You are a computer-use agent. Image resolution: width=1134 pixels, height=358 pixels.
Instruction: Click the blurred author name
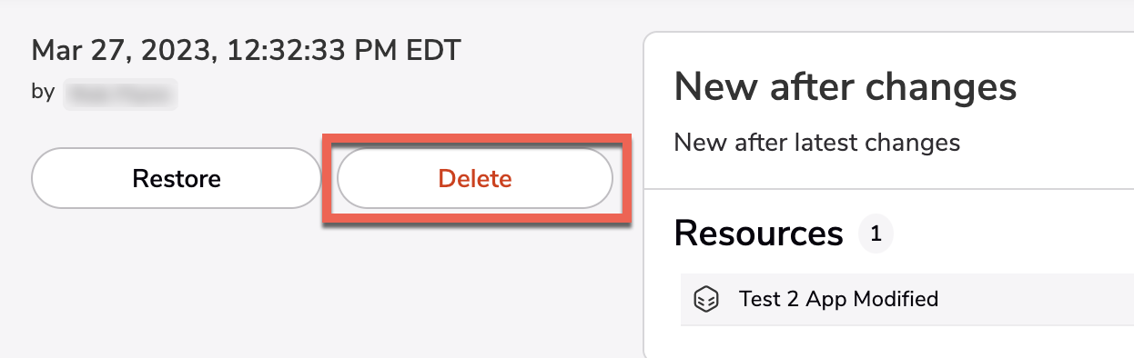119,94
